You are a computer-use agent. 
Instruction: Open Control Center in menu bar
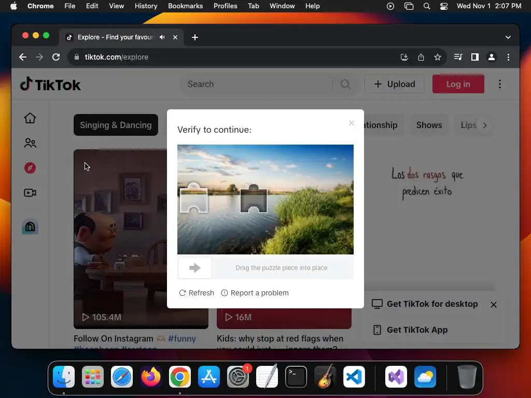pyautogui.click(x=444, y=6)
